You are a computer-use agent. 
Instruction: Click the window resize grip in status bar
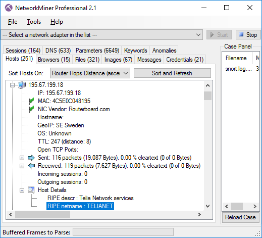257,233
